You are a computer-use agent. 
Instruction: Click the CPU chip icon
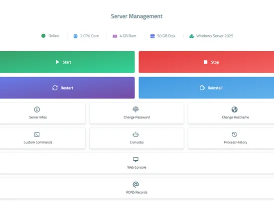76,36
